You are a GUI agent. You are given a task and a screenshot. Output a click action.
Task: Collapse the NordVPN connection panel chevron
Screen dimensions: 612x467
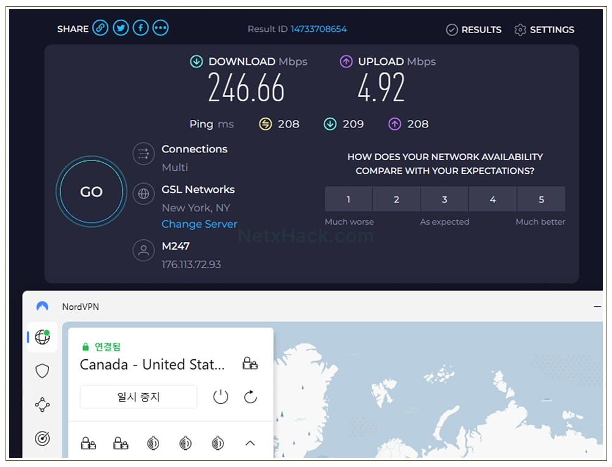[250, 443]
